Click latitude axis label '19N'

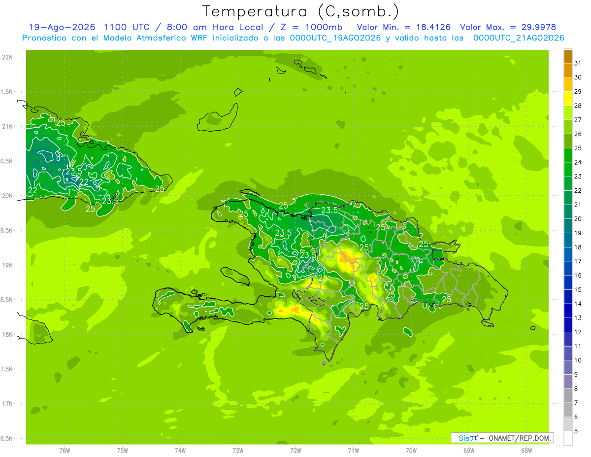(8, 265)
